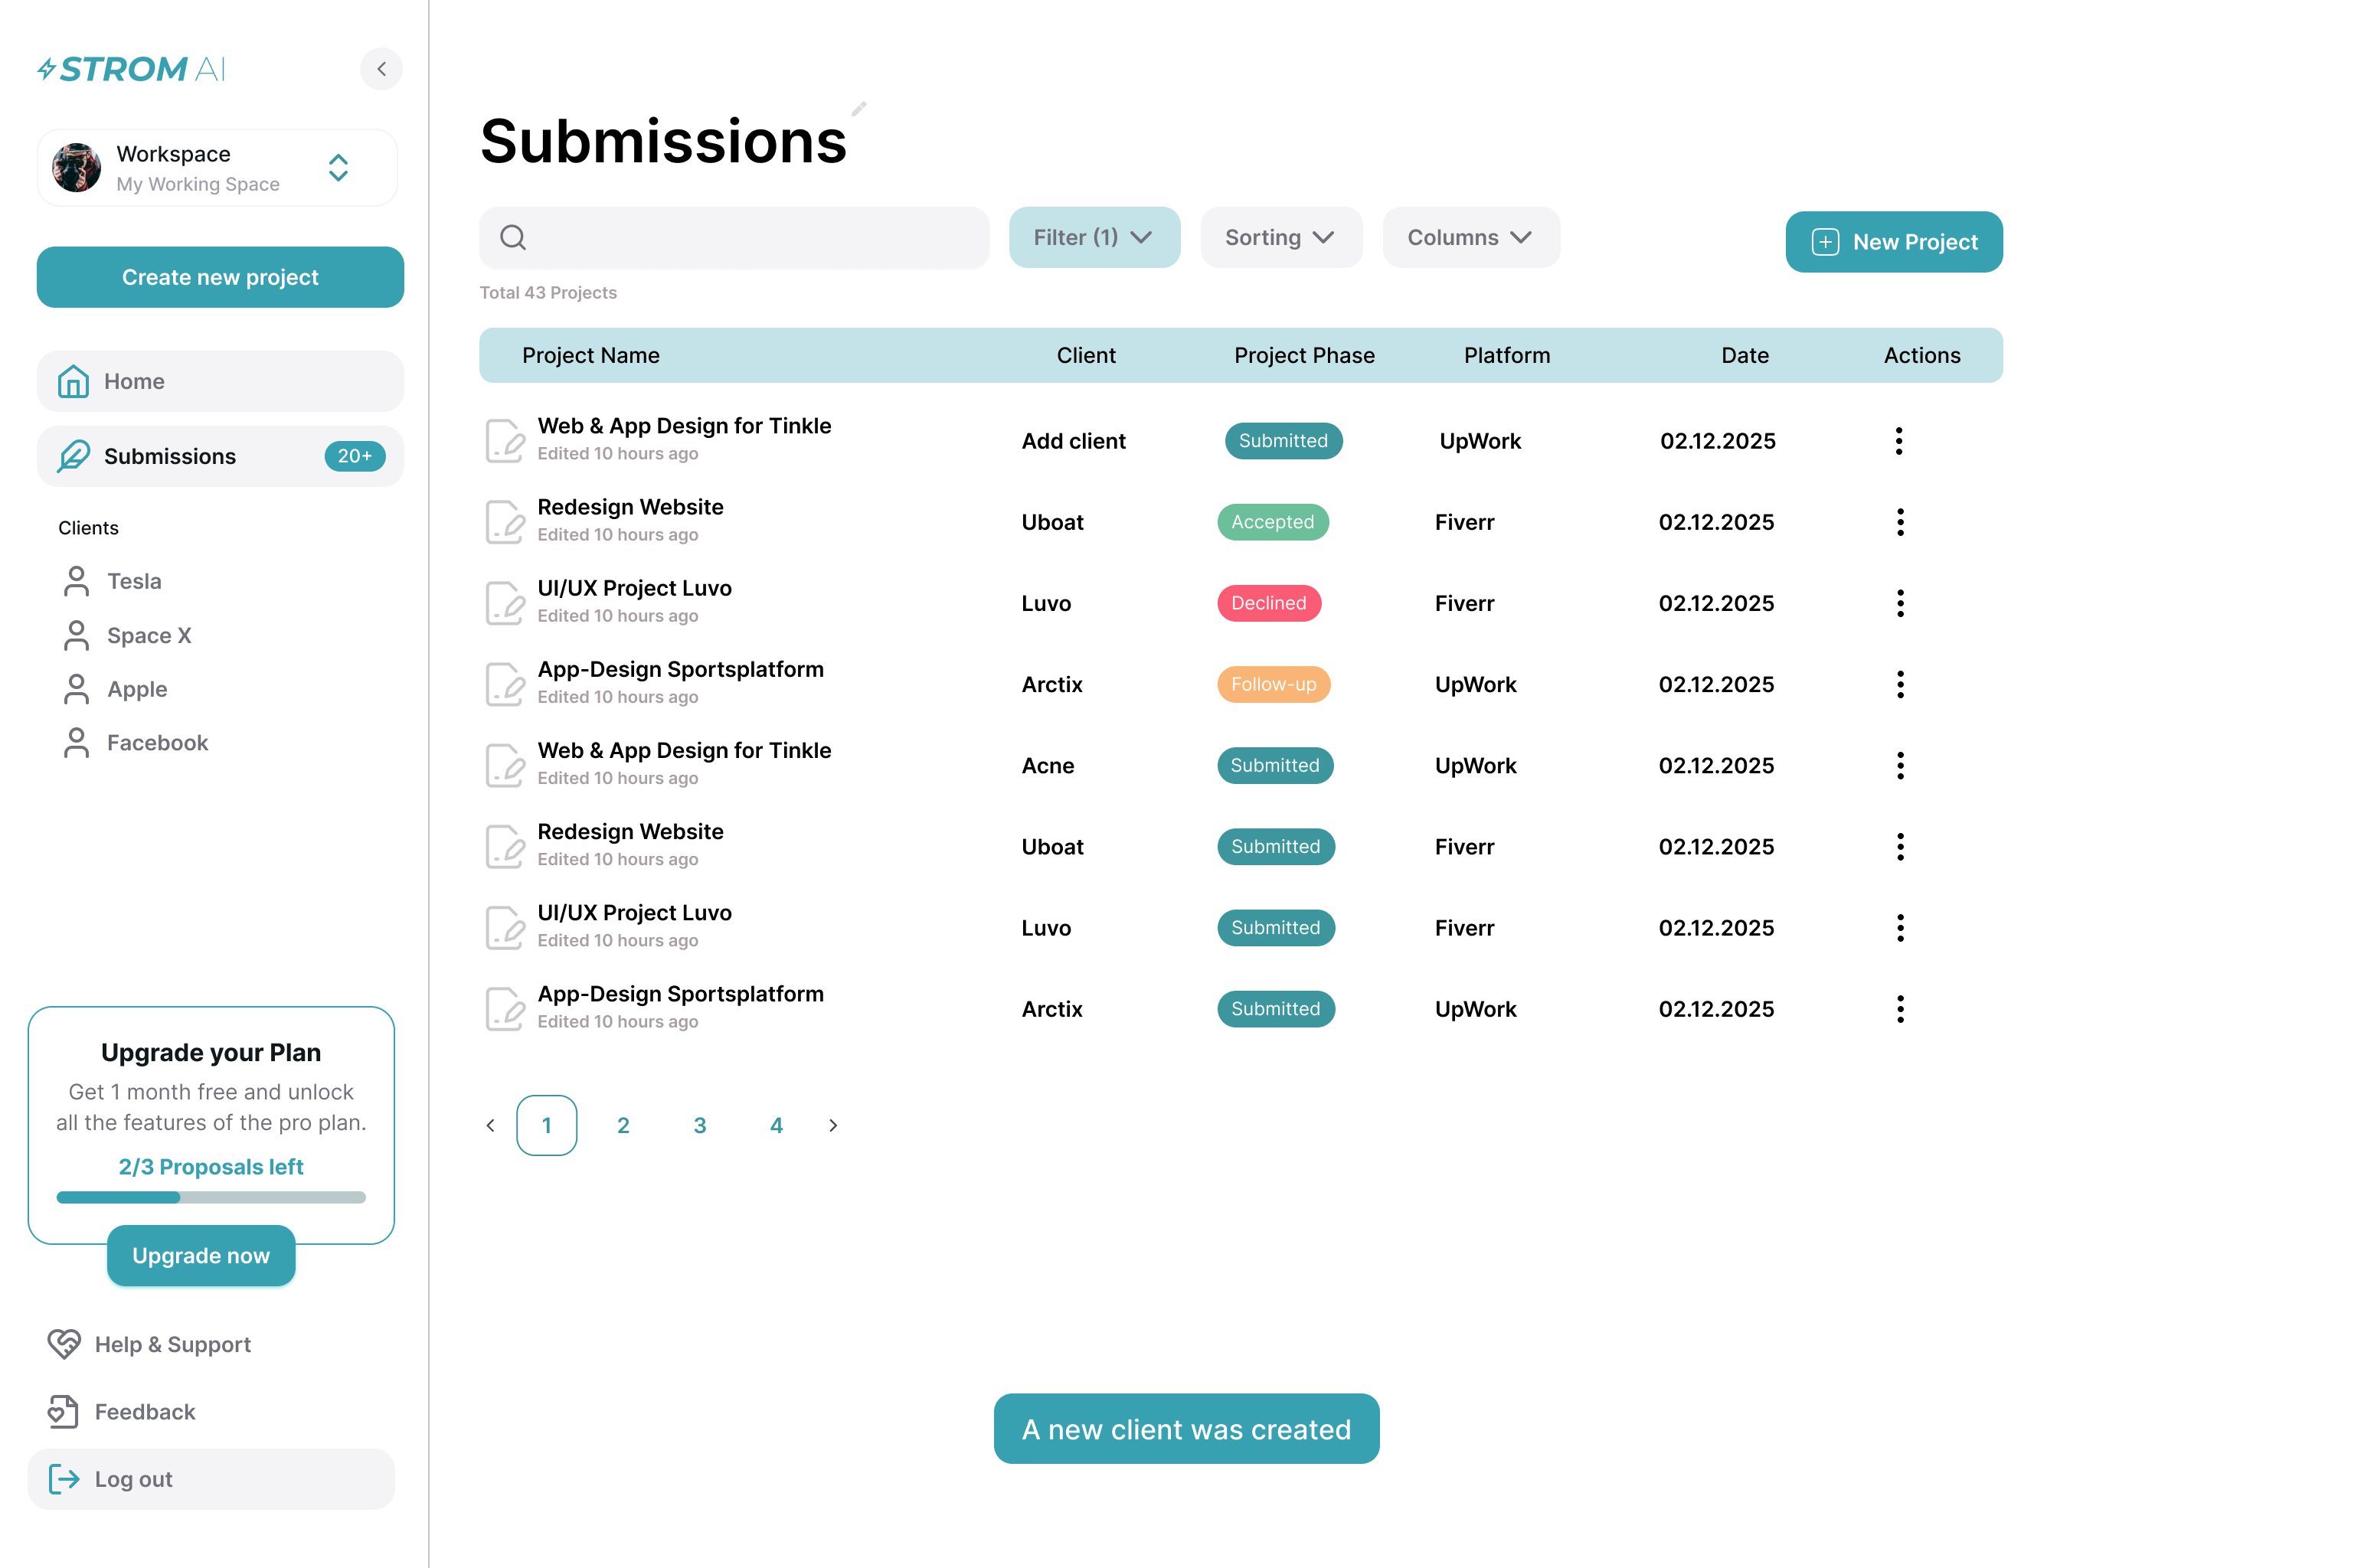The height and width of the screenshot is (1568, 2374).
Task: Open actions menu for the Uboat Accepted row
Action: [x=1900, y=522]
